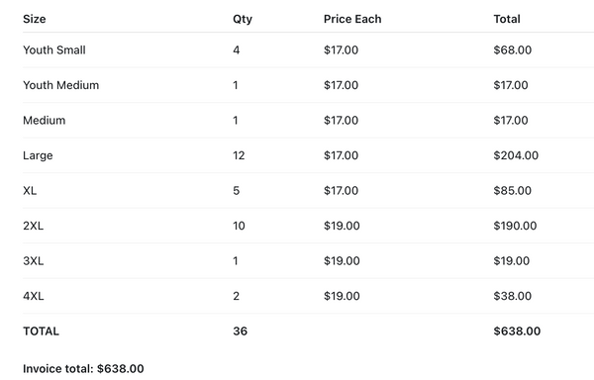Click the Medium size cell

44,121
